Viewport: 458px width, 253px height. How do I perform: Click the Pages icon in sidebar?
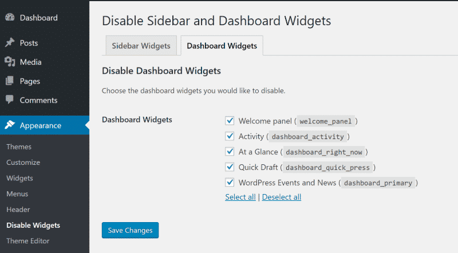click(10, 81)
